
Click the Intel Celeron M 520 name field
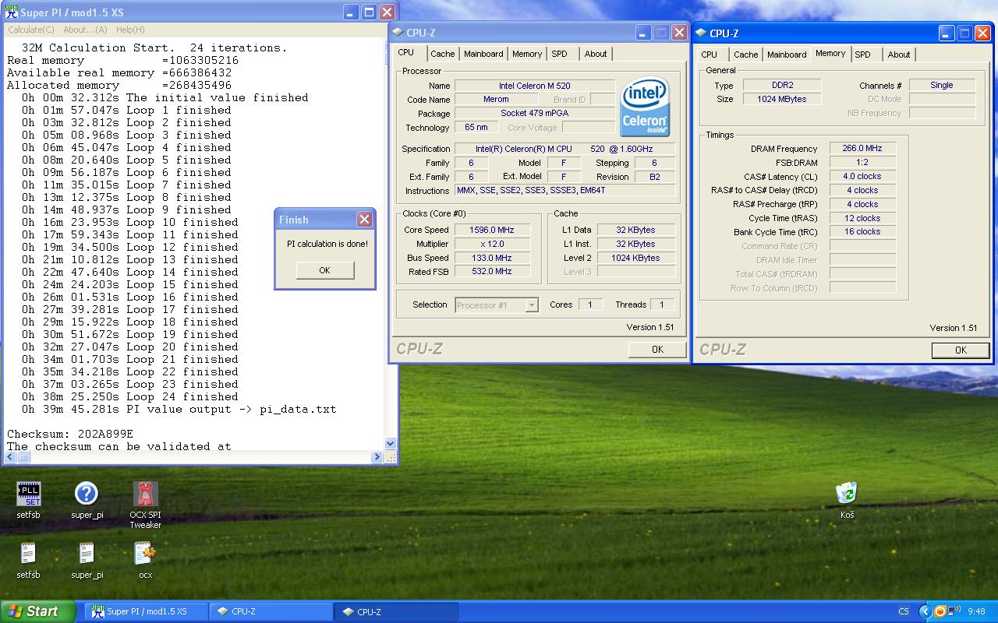534,86
